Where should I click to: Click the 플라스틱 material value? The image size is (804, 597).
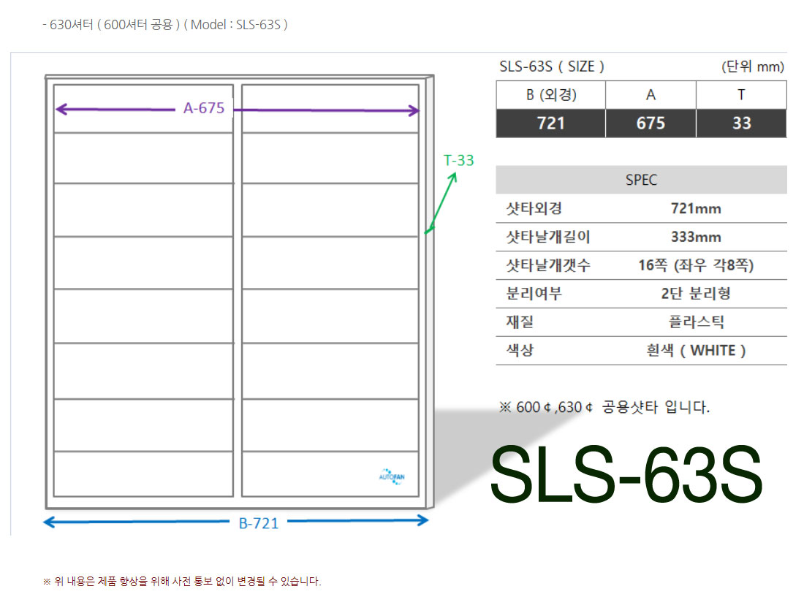pos(696,322)
